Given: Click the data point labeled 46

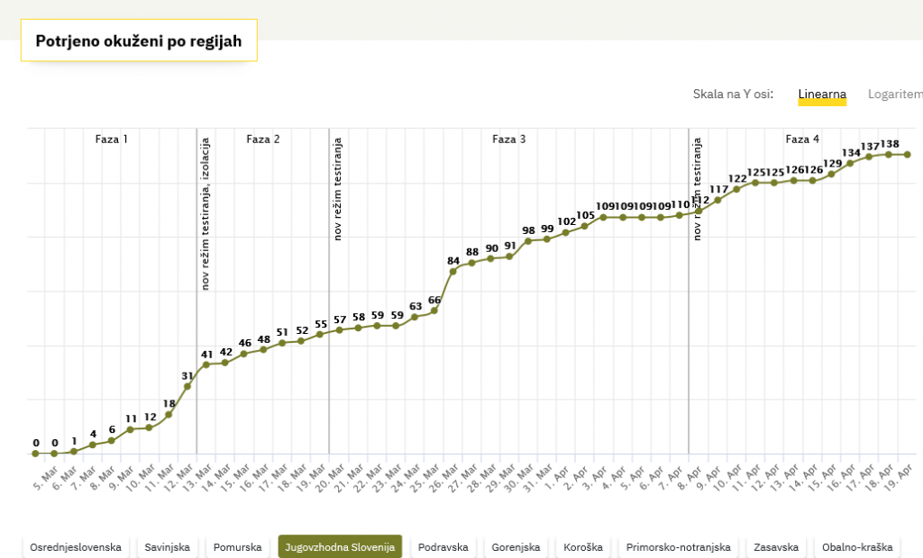Looking at the screenshot, I should pos(243,354).
